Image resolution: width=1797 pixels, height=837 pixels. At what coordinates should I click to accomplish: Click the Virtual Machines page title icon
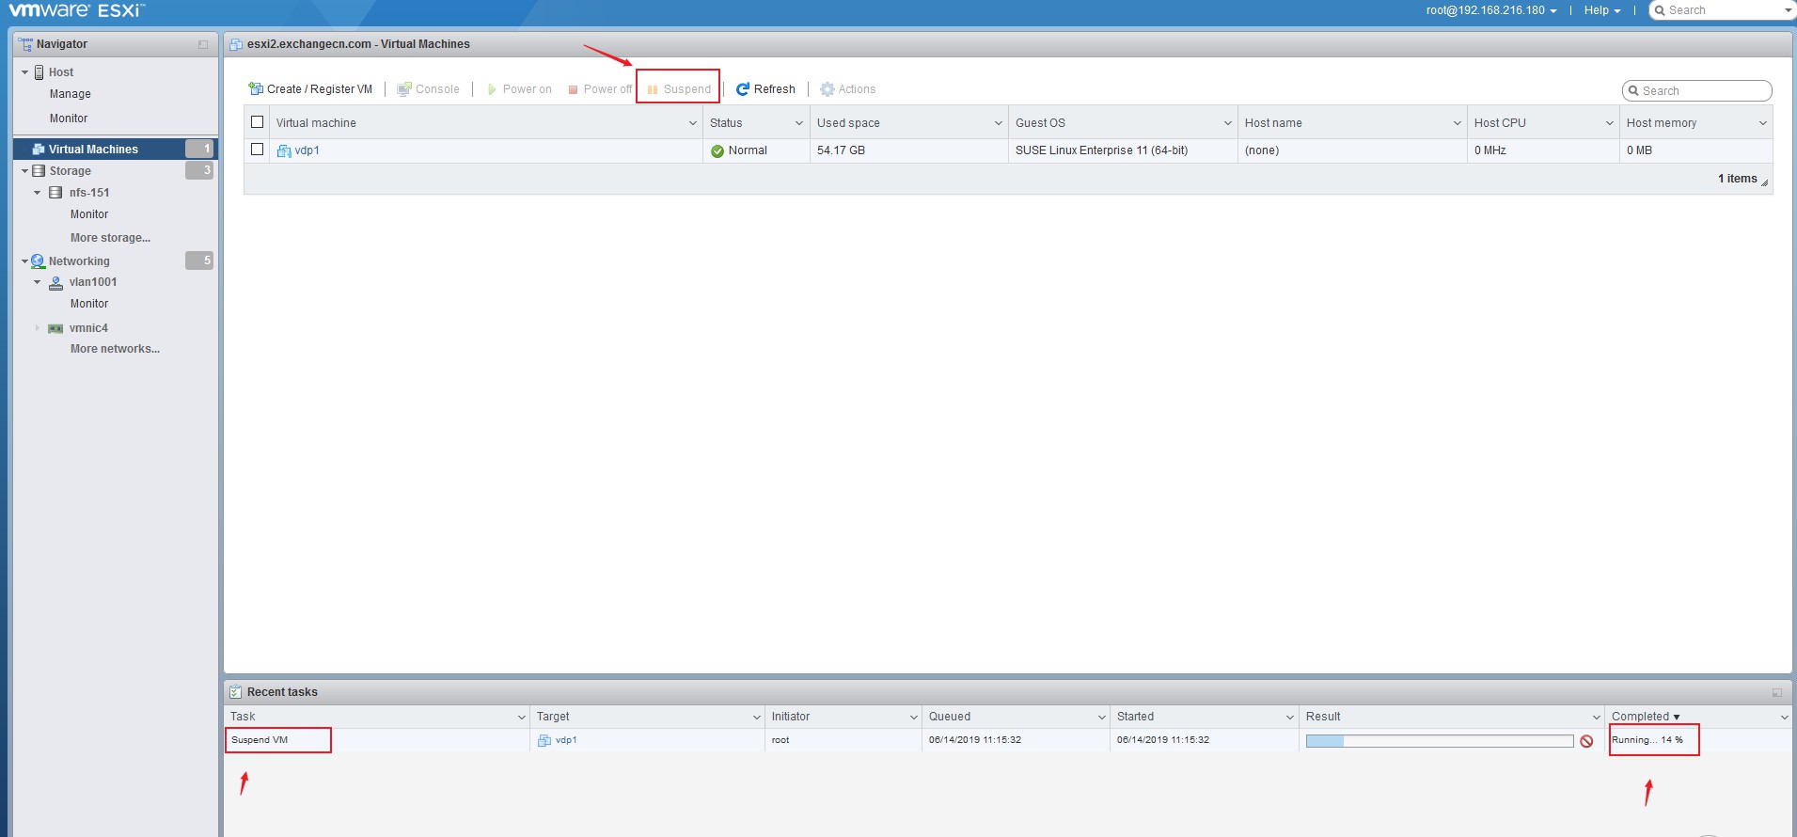[236, 44]
